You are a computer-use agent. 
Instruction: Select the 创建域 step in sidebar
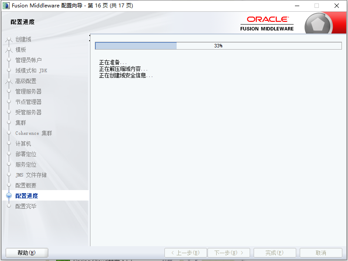click(23, 39)
